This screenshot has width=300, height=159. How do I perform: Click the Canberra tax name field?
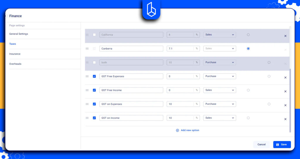tap(131, 48)
